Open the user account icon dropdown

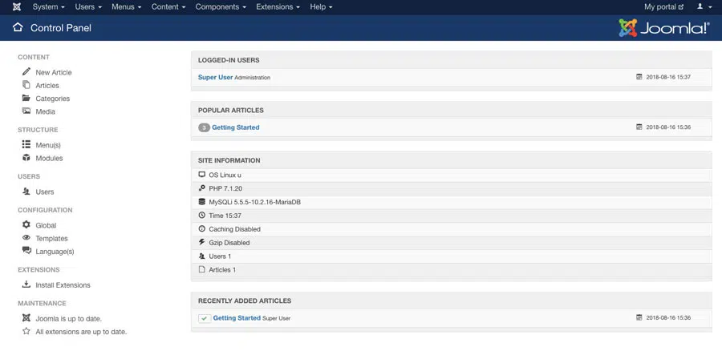coord(703,7)
